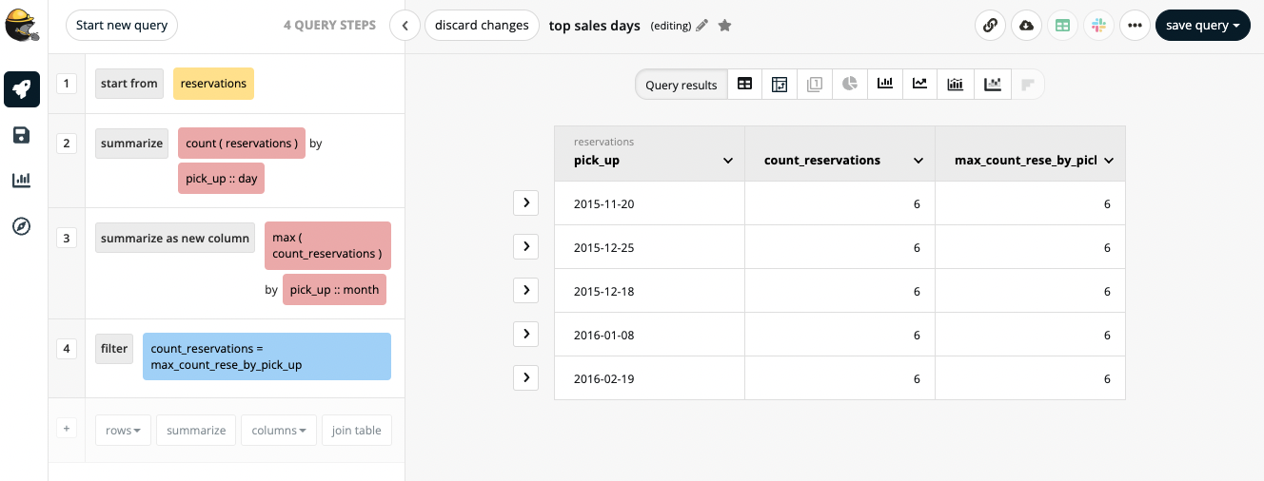Send results to Slack with the Slack icon
Viewport: 1264px width, 481px height.
pos(1098,26)
